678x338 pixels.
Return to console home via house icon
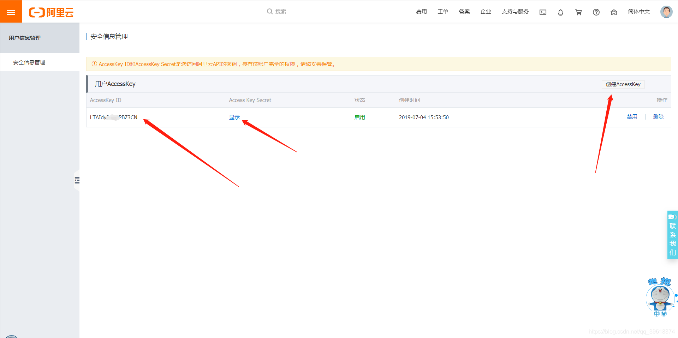click(x=614, y=12)
